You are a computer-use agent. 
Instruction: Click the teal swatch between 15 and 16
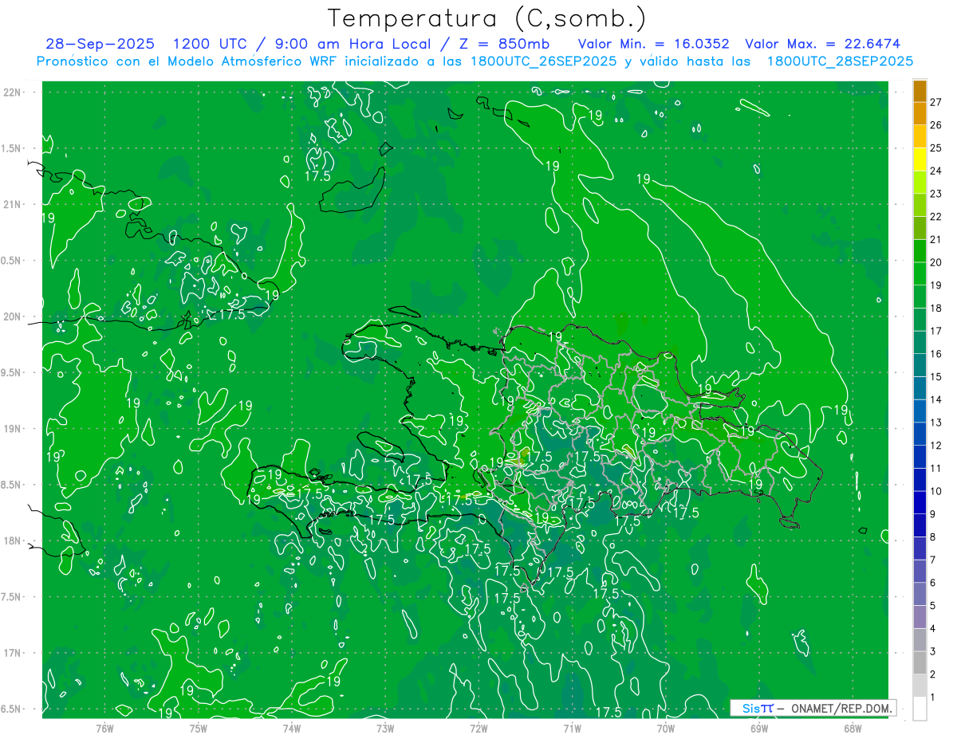coord(920,365)
